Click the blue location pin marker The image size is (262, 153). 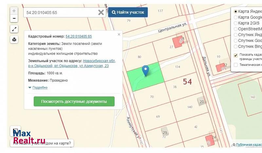pos(145,70)
